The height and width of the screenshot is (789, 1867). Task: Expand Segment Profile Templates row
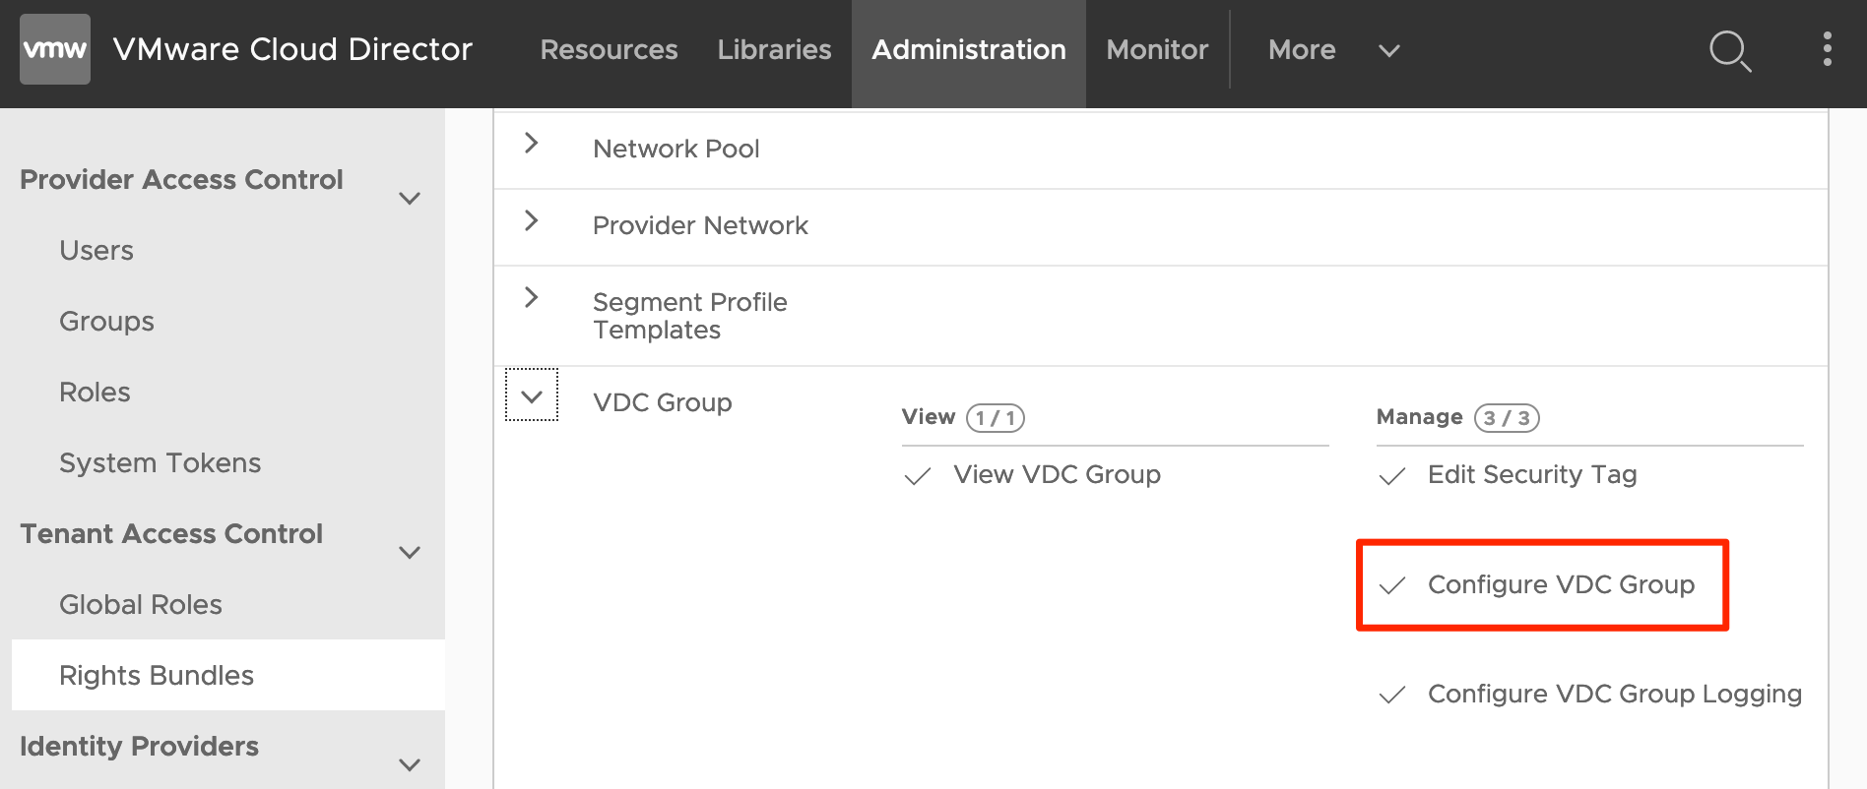pyautogui.click(x=532, y=297)
